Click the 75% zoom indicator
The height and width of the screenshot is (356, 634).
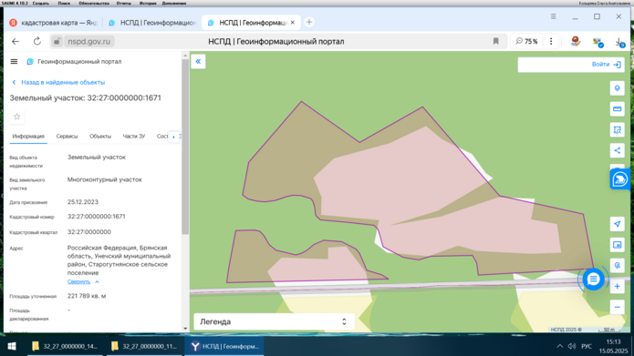click(x=526, y=41)
